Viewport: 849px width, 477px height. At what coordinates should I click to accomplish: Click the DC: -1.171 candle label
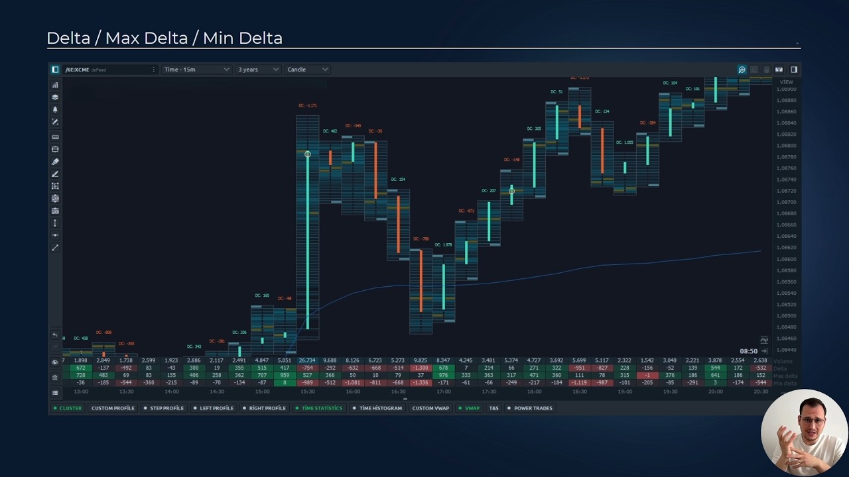tap(308, 105)
